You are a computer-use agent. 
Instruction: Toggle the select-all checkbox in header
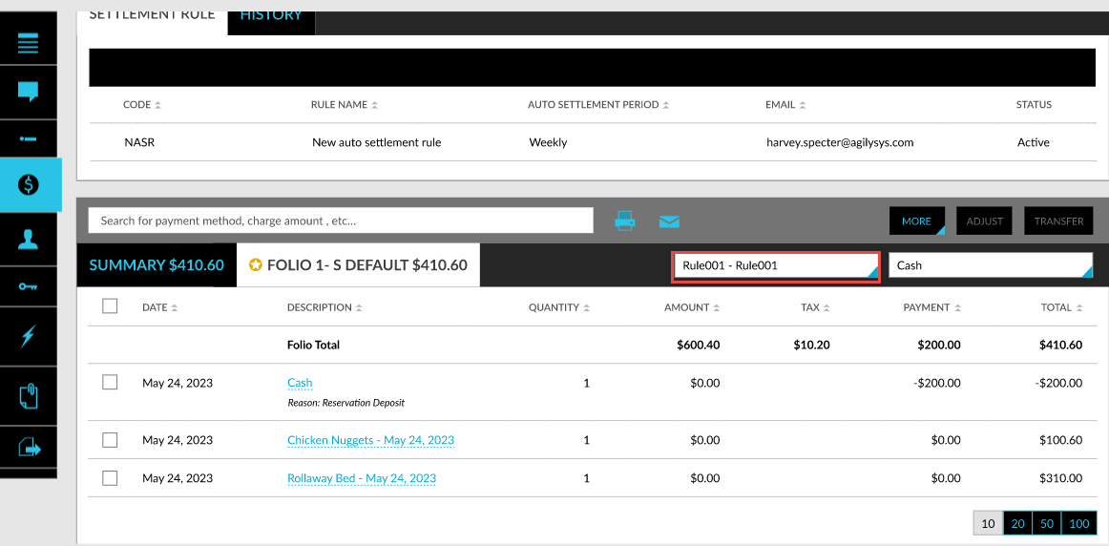(110, 306)
